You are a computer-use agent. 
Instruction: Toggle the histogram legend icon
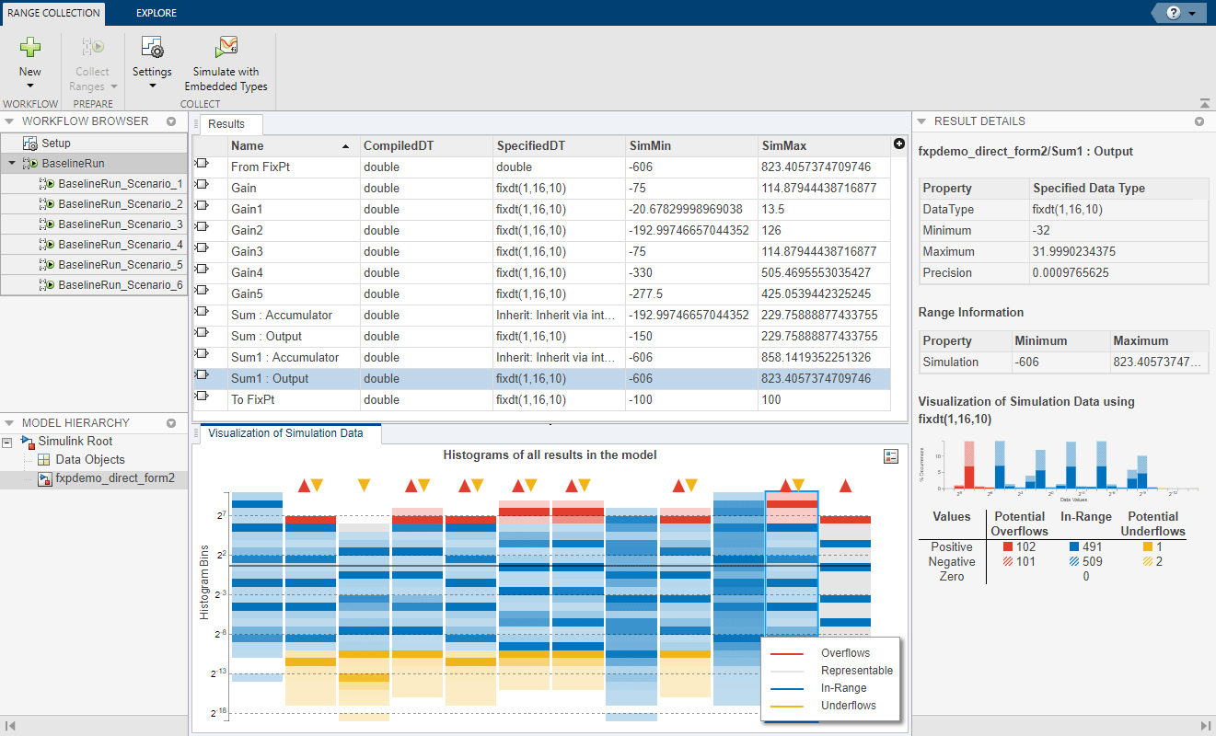[890, 456]
